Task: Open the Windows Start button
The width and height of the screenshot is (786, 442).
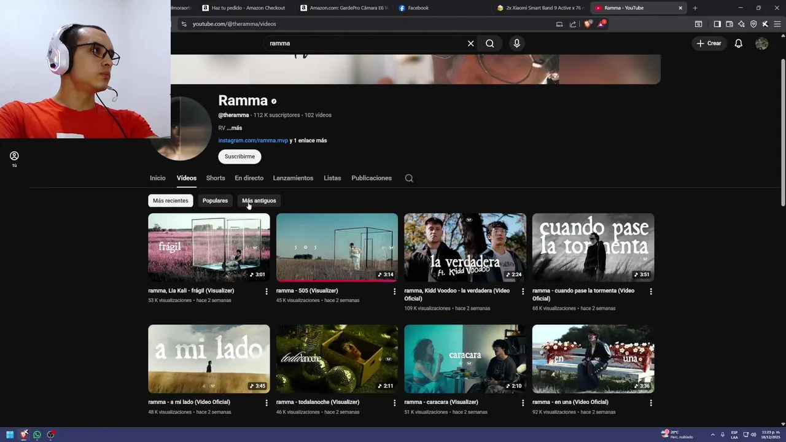Action: coord(10,435)
